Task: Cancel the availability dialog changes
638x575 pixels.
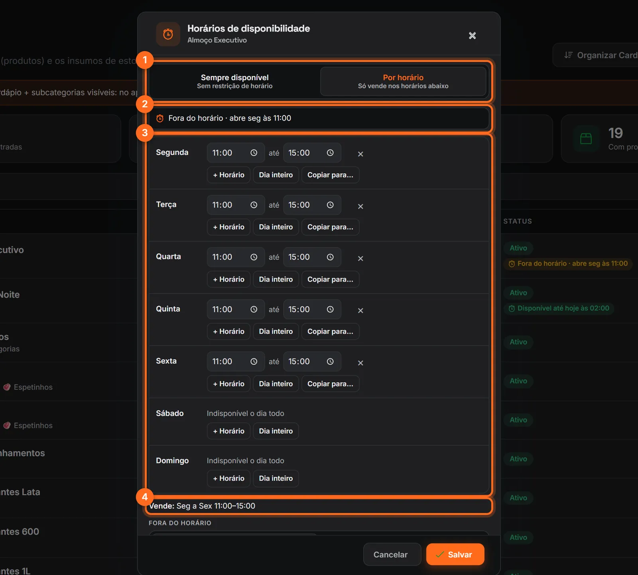Action: [x=392, y=554]
